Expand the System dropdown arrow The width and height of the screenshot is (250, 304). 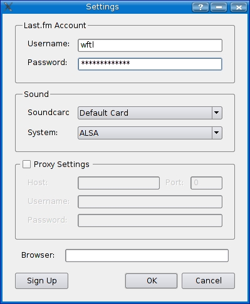[217, 133]
